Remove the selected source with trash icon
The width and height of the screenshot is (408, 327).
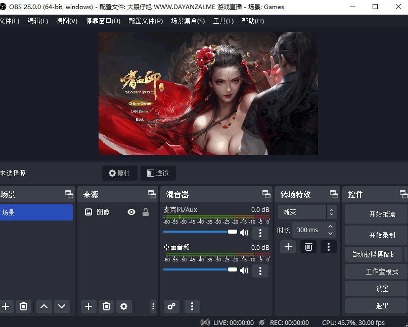[x=106, y=306]
